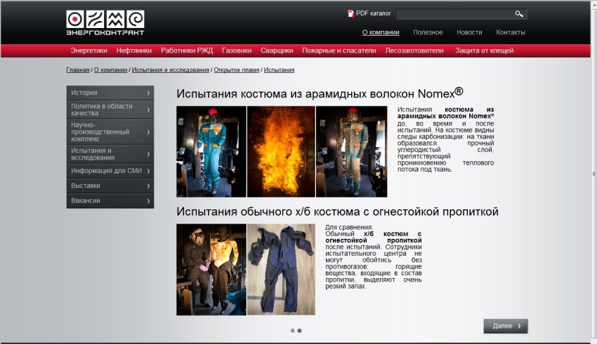The image size is (597, 344).
Task: Go to О компании breadcrumb
Action: click(x=110, y=70)
